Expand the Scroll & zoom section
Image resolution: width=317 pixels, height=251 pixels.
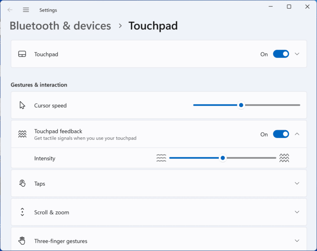[297, 212]
